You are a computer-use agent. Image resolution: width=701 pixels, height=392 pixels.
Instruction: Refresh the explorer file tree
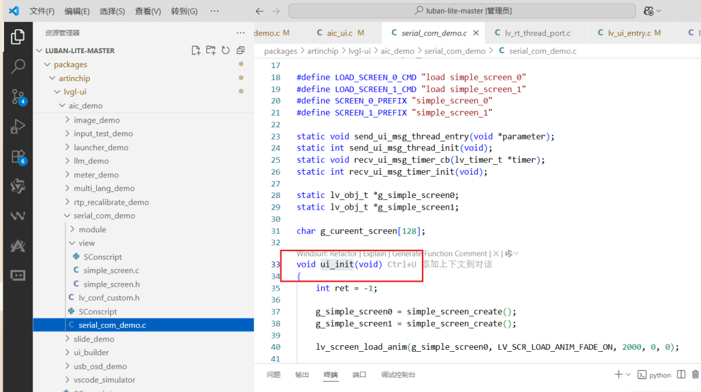point(226,51)
